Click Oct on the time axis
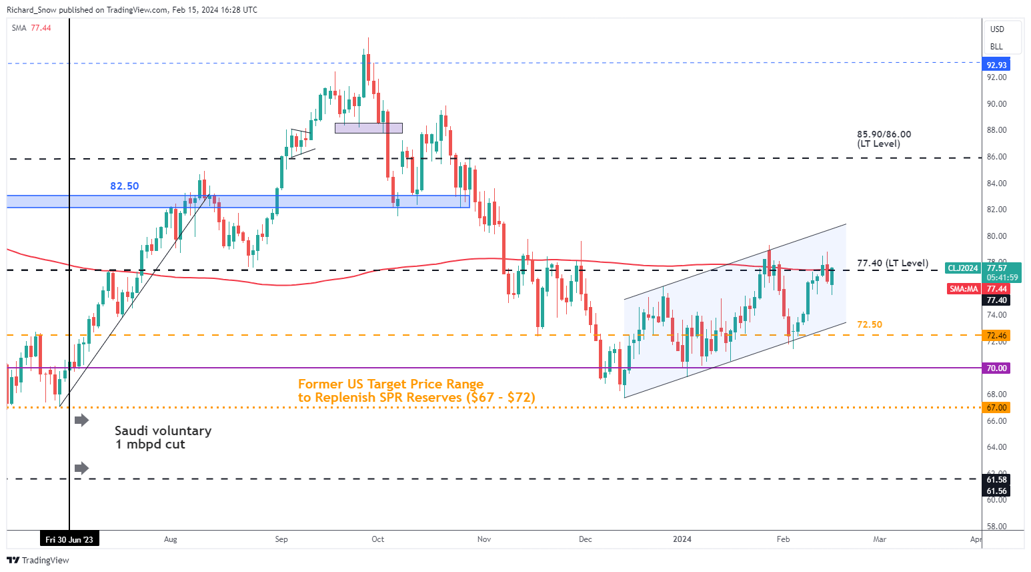 point(378,539)
